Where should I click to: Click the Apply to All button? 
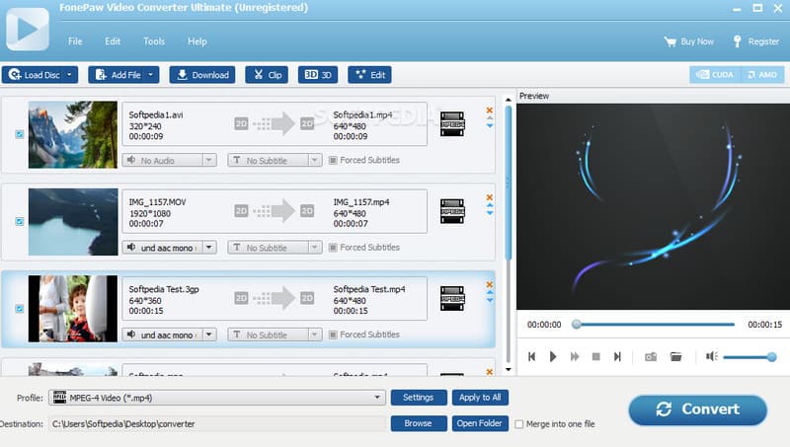tap(481, 398)
